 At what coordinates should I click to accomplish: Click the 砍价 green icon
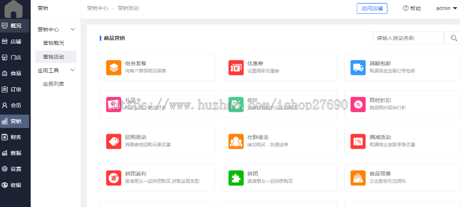click(x=236, y=105)
